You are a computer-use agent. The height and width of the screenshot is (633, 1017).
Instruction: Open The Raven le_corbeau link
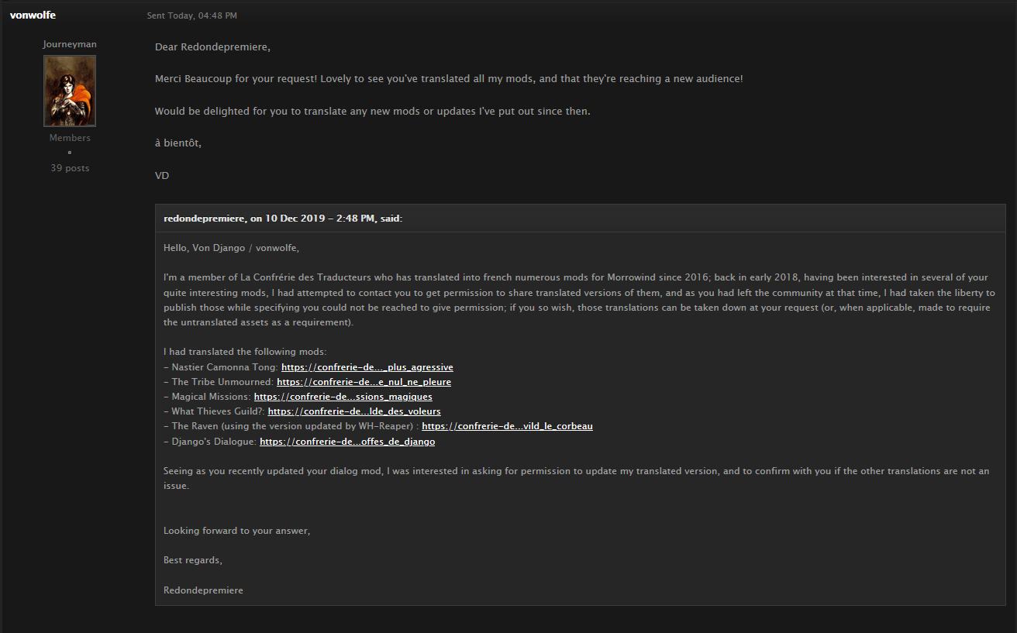pos(507,426)
